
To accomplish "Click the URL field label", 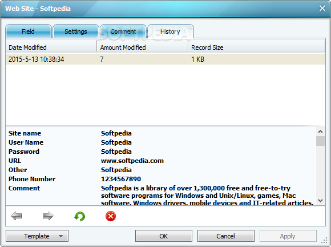I will pyautogui.click(x=15, y=161).
